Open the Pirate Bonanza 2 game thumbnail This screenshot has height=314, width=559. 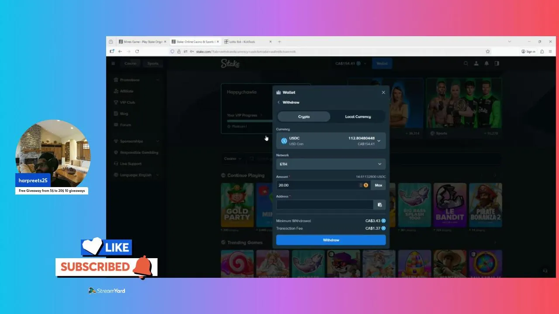point(486,205)
